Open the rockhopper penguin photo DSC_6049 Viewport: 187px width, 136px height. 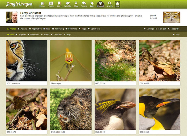click(x=115, y=109)
